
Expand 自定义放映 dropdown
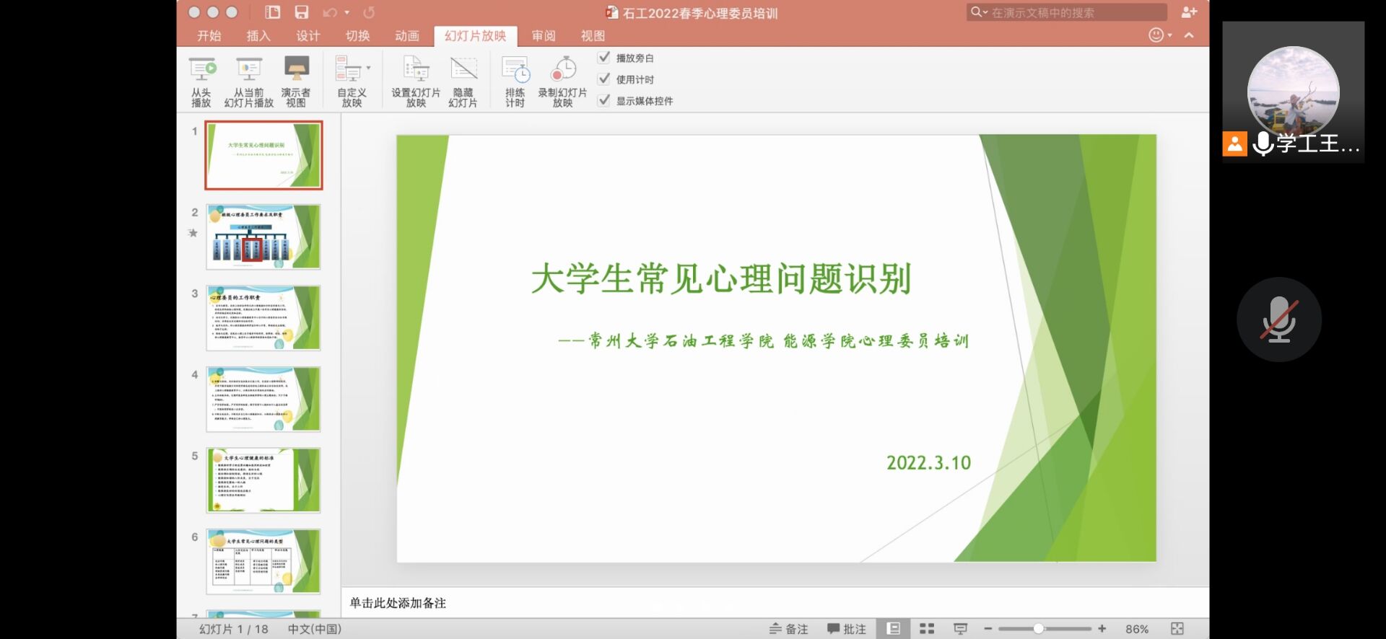tap(368, 69)
